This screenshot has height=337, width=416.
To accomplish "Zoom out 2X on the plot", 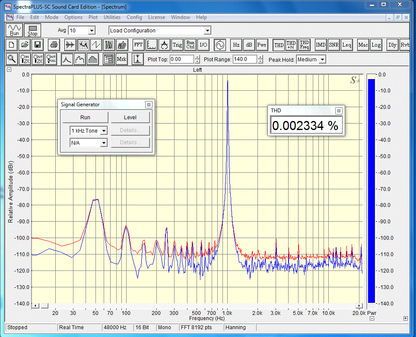I will [38, 59].
